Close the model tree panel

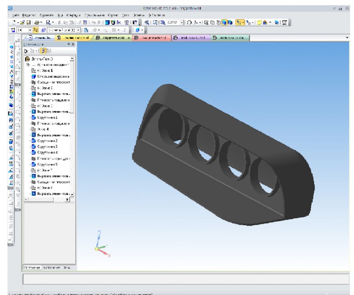tap(73, 44)
